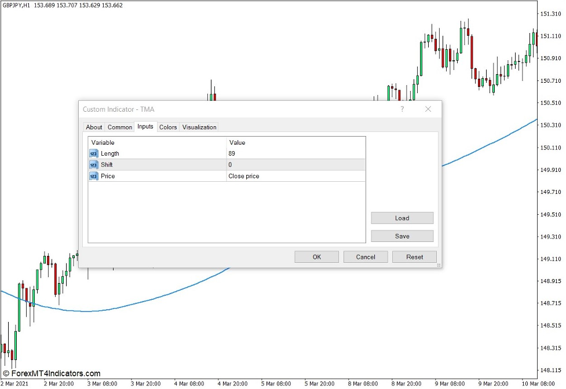Click the question mark help icon
This screenshot has width=566, height=389.
(x=402, y=109)
